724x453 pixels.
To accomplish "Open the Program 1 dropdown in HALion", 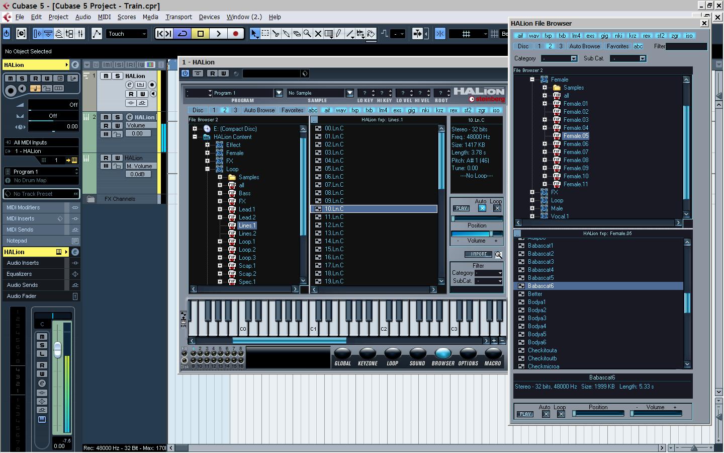I will [279, 93].
